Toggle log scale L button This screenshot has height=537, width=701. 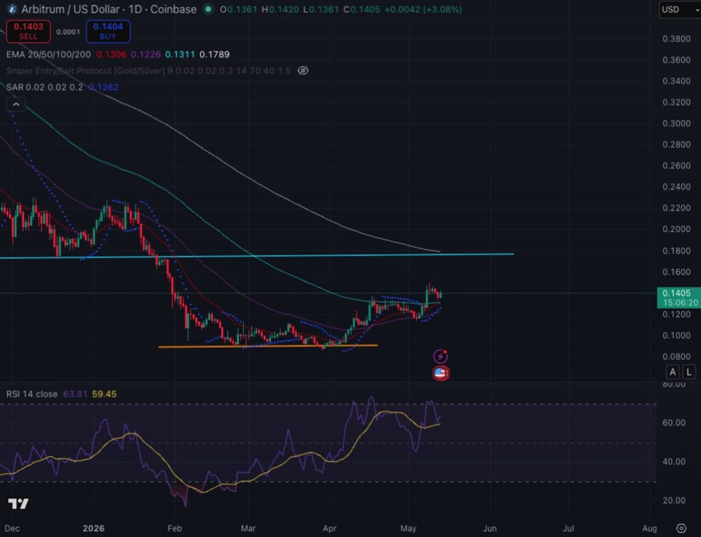(x=689, y=371)
